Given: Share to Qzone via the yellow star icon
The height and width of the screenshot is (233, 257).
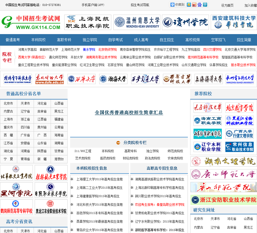Looking at the screenshot, I should tap(189, 5).
